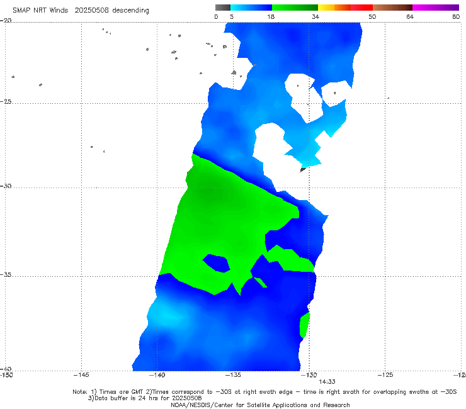Pick the green 18–34 color bar segment
Image resolution: width=466 pixels, height=409 pixels.
295,8
